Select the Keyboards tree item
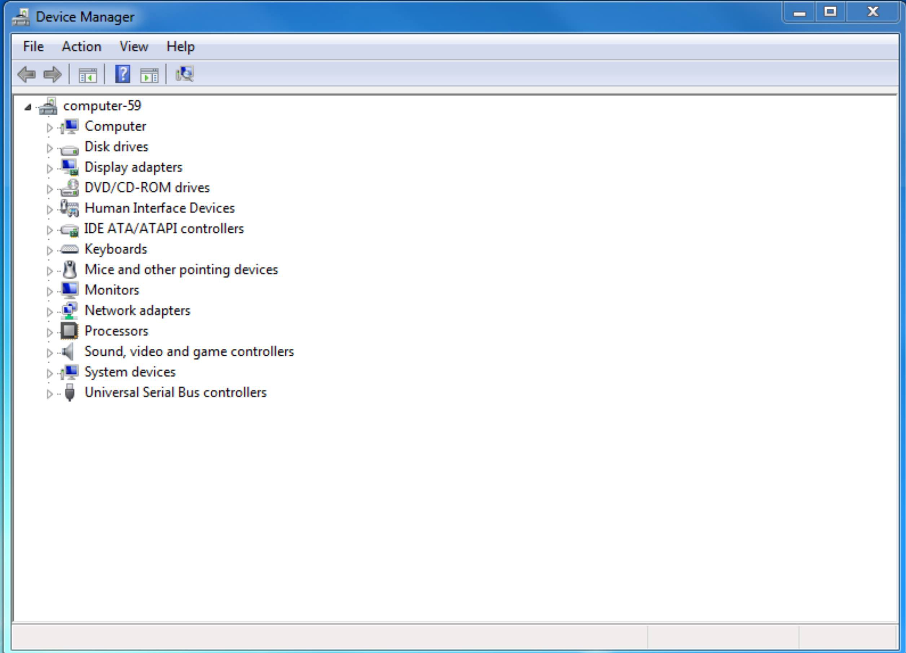 [116, 249]
